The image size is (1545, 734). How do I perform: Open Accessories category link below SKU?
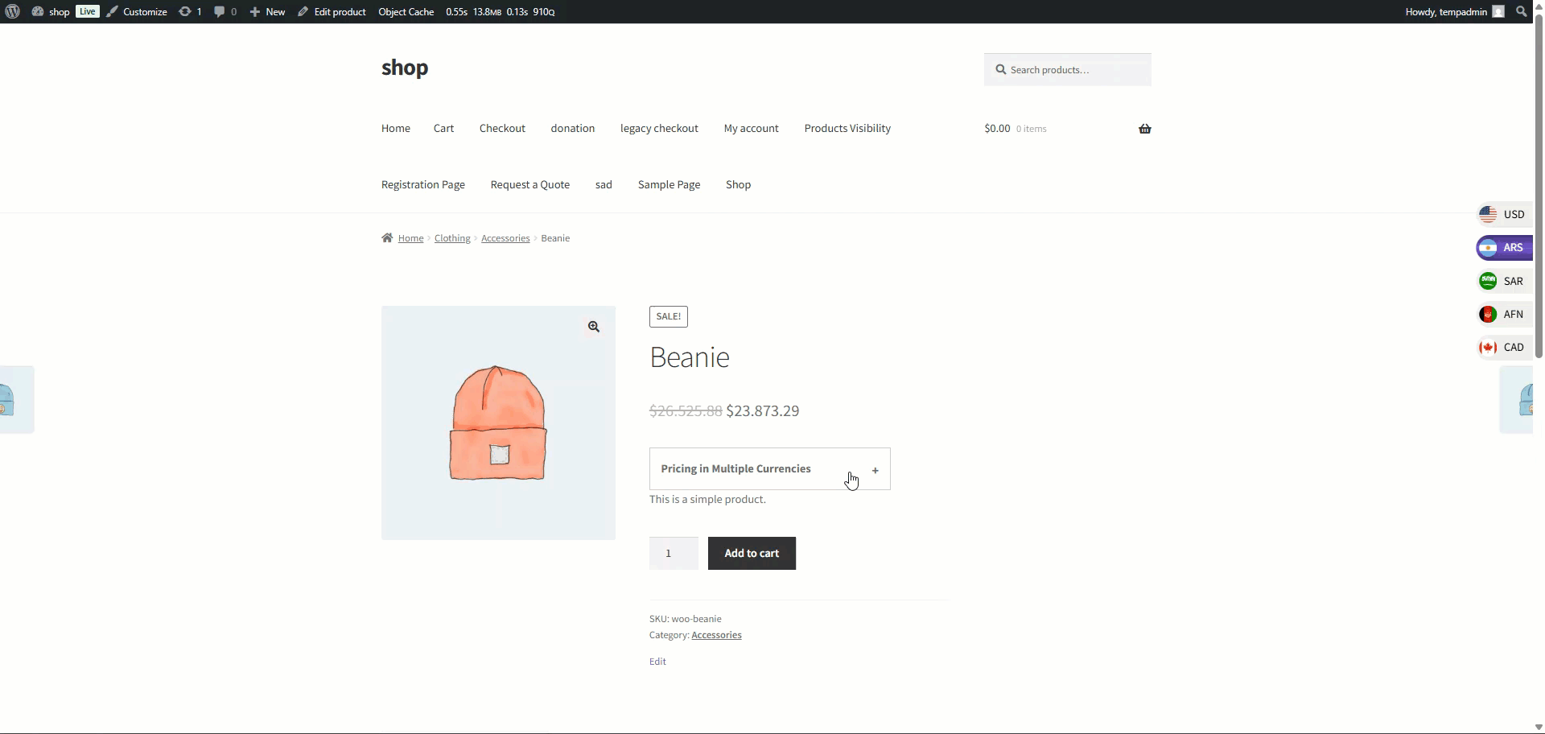716,635
